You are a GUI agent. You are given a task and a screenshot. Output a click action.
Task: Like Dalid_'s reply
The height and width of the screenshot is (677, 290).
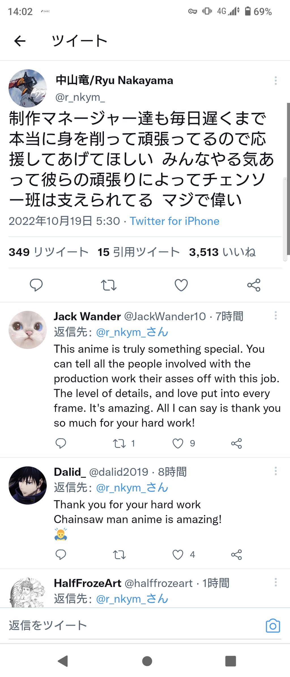[178, 555]
